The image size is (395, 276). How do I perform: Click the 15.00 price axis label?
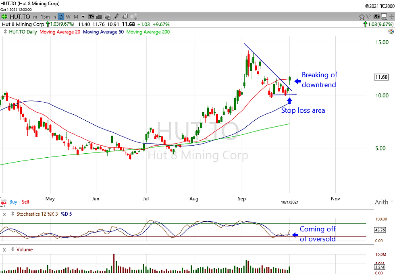click(x=382, y=42)
